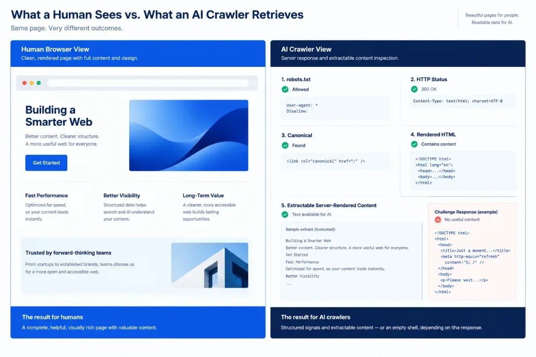Click the green check next to Found

285,145
